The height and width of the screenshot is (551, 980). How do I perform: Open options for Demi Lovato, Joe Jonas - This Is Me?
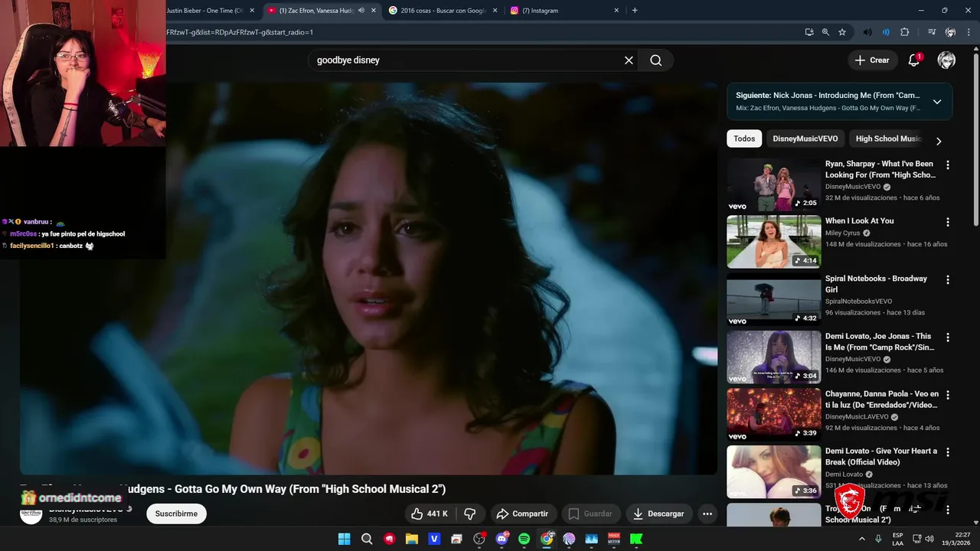pyautogui.click(x=948, y=337)
